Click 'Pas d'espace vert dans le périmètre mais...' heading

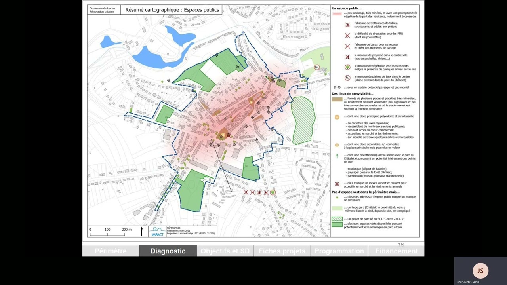pyautogui.click(x=366, y=192)
